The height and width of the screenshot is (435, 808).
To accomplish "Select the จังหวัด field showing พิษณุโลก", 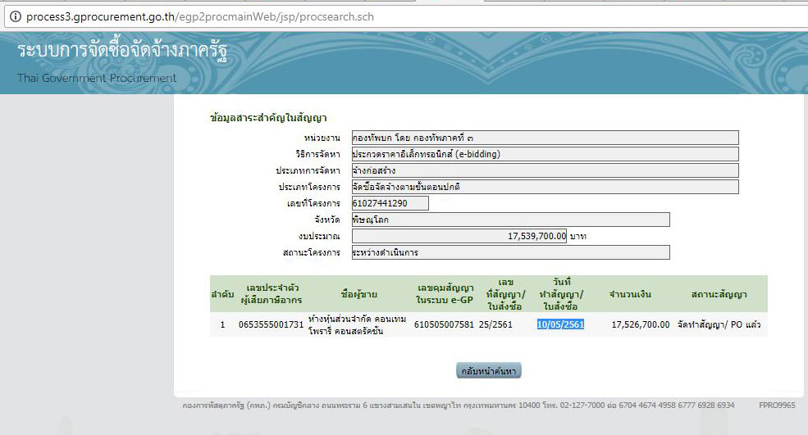I will (x=510, y=220).
